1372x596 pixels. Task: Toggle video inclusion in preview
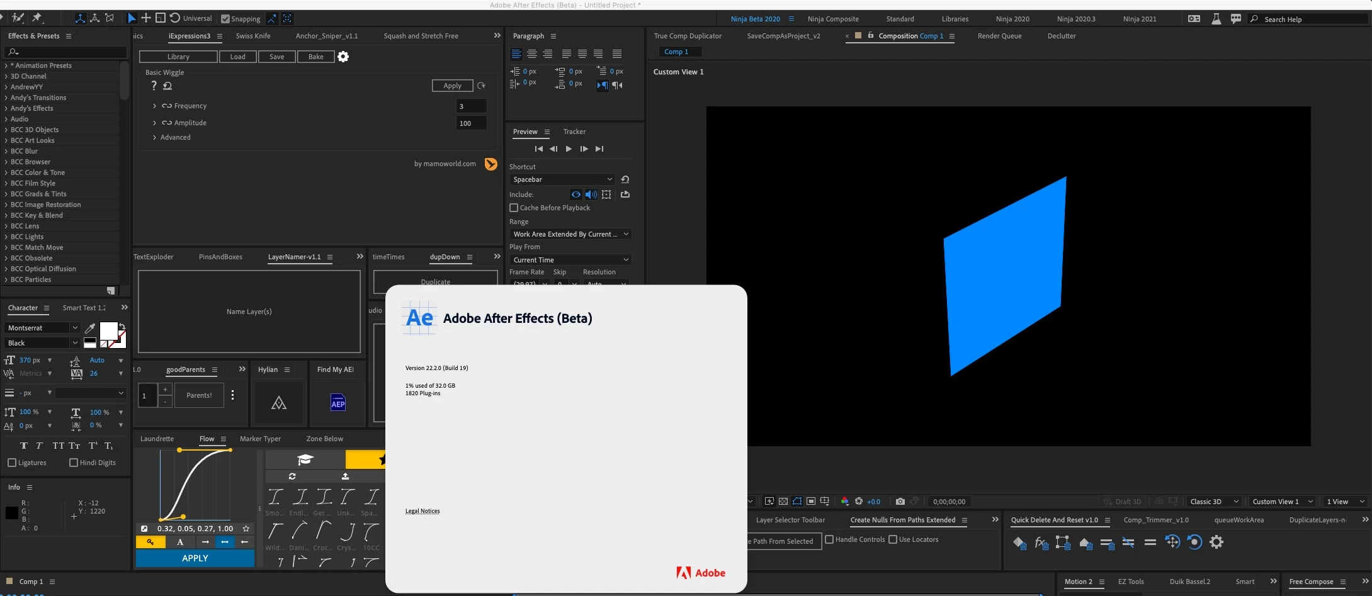576,194
